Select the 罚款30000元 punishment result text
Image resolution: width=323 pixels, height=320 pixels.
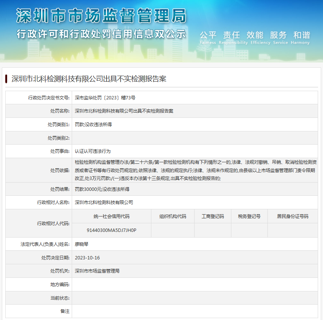tap(102, 189)
